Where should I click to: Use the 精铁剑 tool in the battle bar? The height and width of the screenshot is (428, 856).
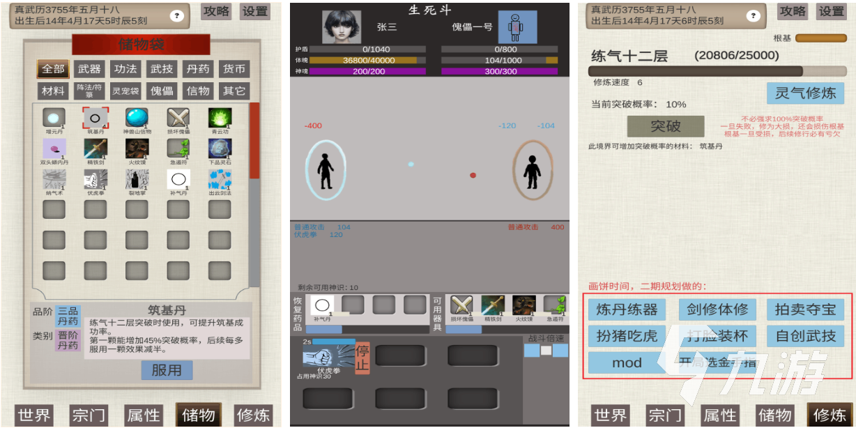[x=492, y=305]
